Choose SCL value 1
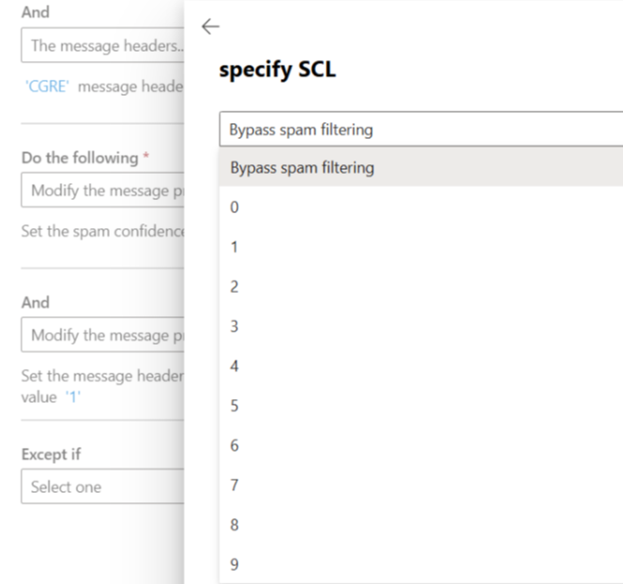623x584 pixels. 234,248
